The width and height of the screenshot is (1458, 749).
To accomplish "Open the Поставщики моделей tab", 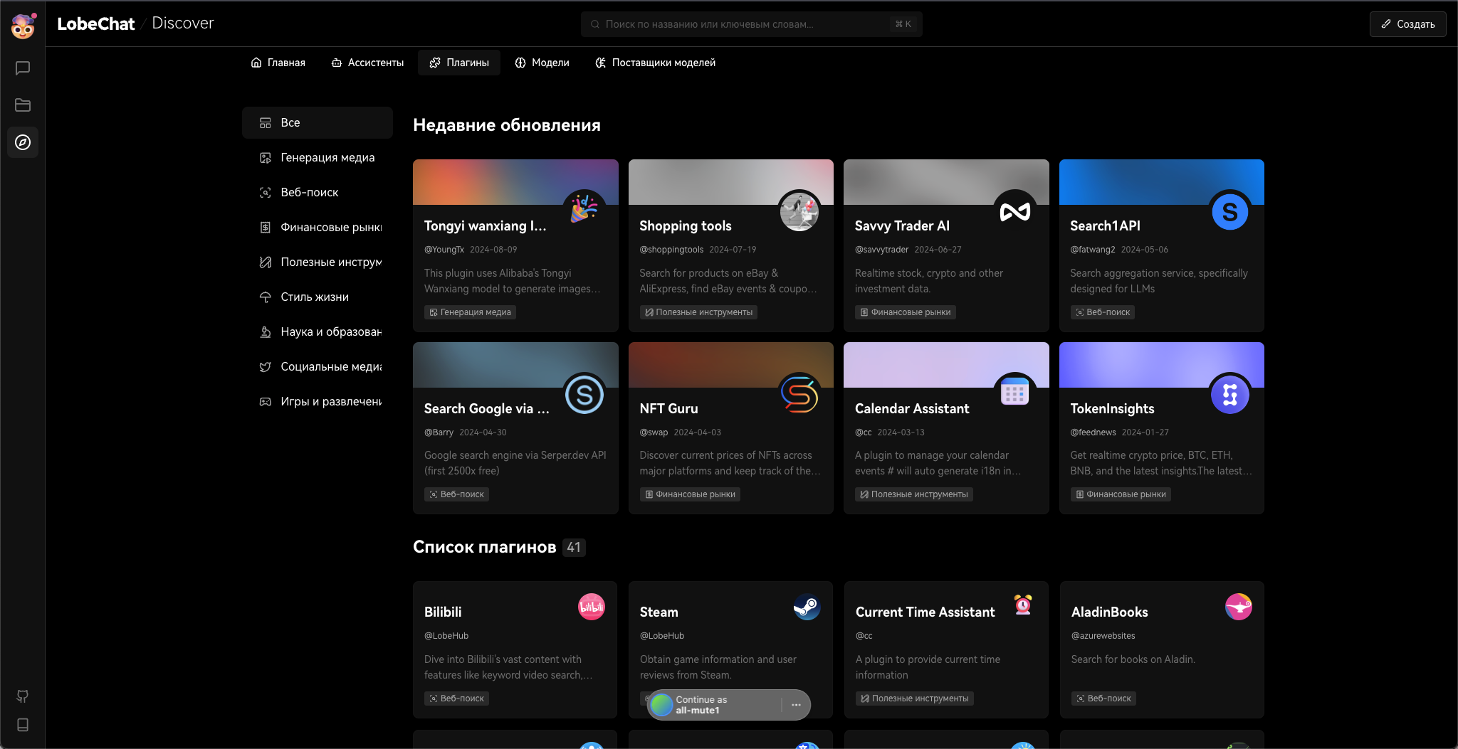I will point(655,63).
